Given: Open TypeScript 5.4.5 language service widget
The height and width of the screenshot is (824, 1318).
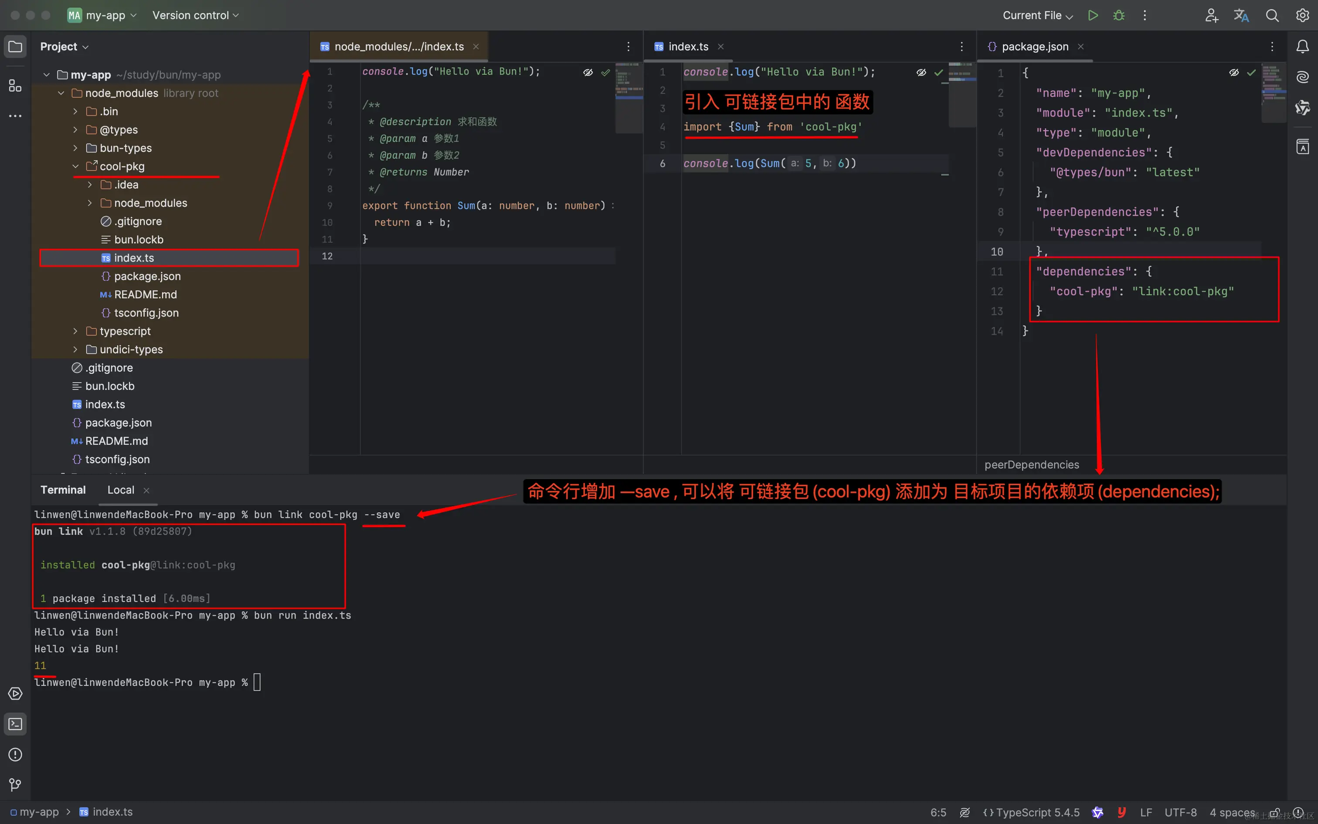Looking at the screenshot, I should click(1032, 813).
